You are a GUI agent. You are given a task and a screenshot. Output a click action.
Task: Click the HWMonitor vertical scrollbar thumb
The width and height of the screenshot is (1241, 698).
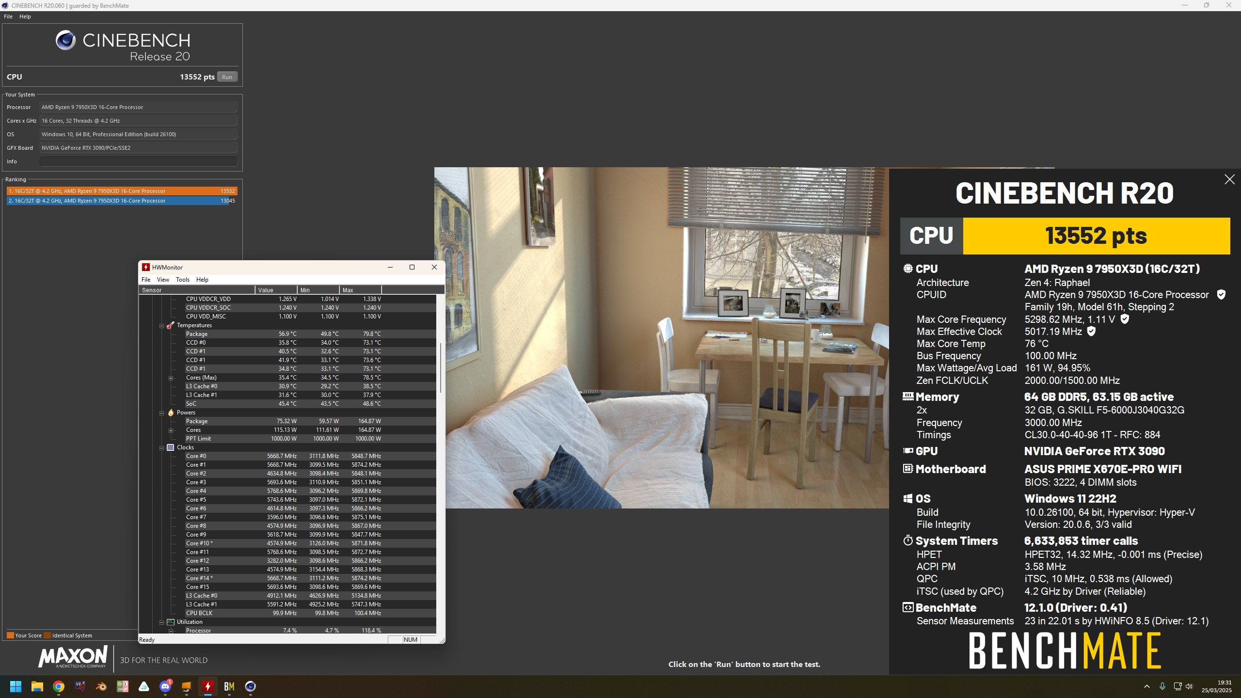tap(440, 368)
